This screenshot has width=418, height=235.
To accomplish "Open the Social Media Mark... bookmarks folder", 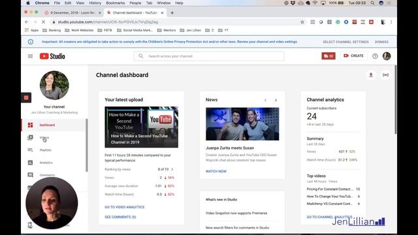I will point(135,31).
